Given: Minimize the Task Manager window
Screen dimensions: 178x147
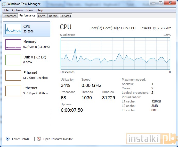Looking at the screenshot, I should coord(153,3).
